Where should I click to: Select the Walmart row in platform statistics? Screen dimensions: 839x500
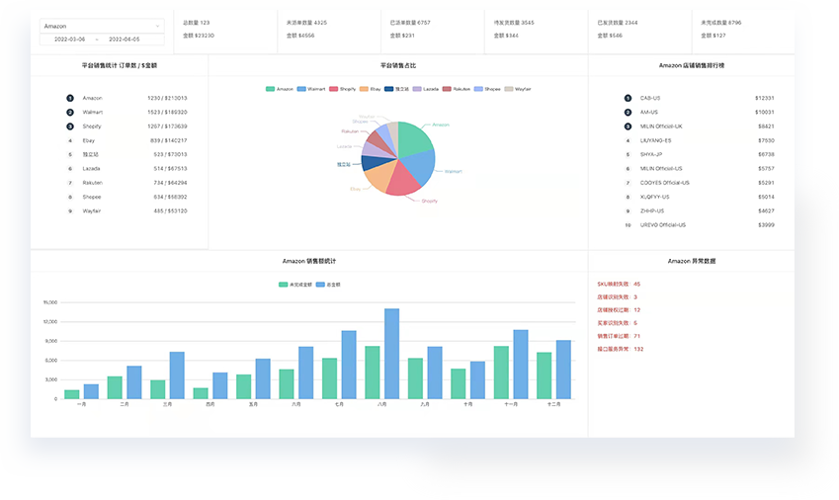pyautogui.click(x=126, y=113)
